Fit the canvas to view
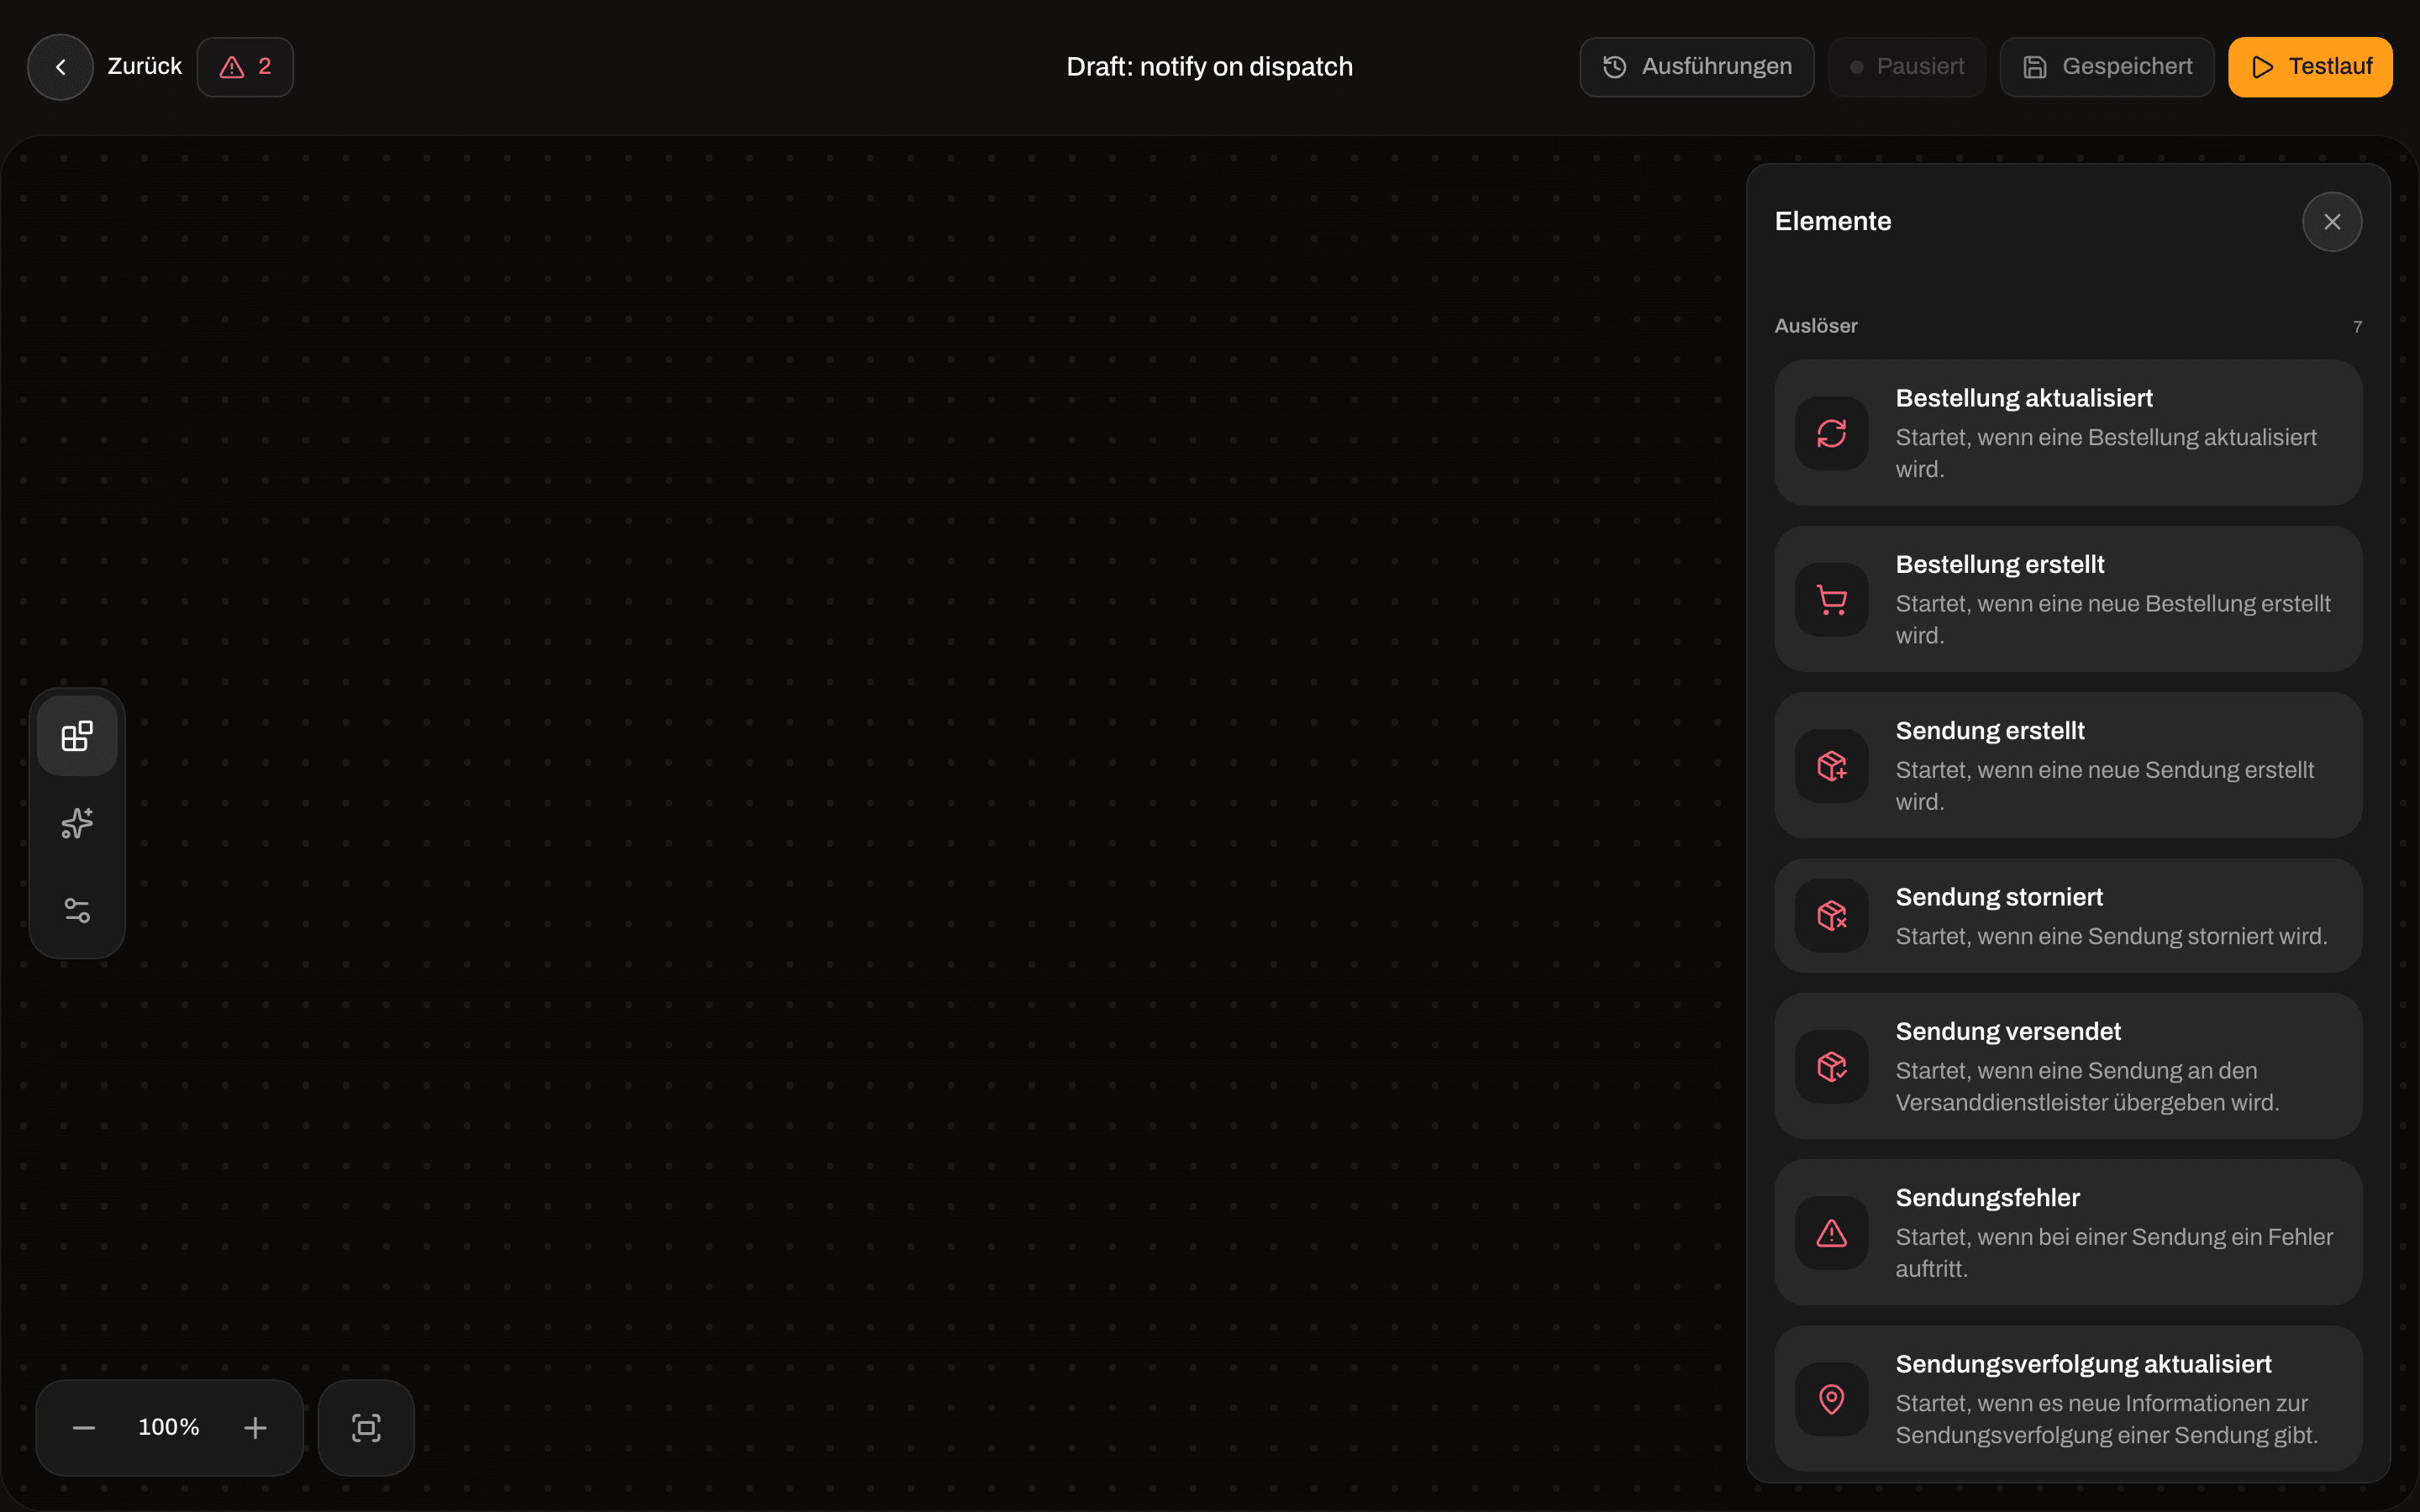This screenshot has width=2420, height=1512. click(366, 1428)
